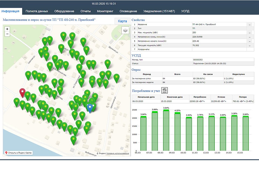Edit Напряжение начало линии ellipsis button
The image size is (259, 172).
coord(250,41)
